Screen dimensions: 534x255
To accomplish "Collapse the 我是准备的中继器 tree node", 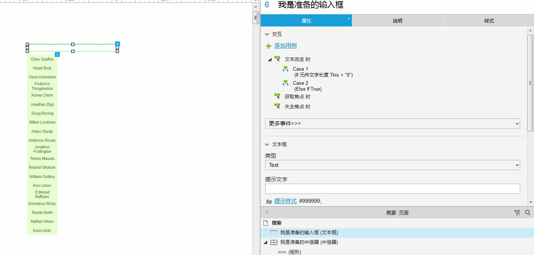I will [265, 243].
